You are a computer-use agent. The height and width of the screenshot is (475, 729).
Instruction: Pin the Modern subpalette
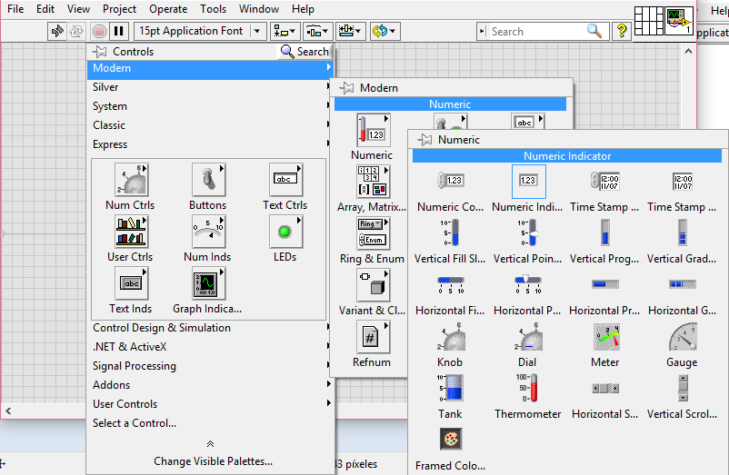pyautogui.click(x=346, y=88)
